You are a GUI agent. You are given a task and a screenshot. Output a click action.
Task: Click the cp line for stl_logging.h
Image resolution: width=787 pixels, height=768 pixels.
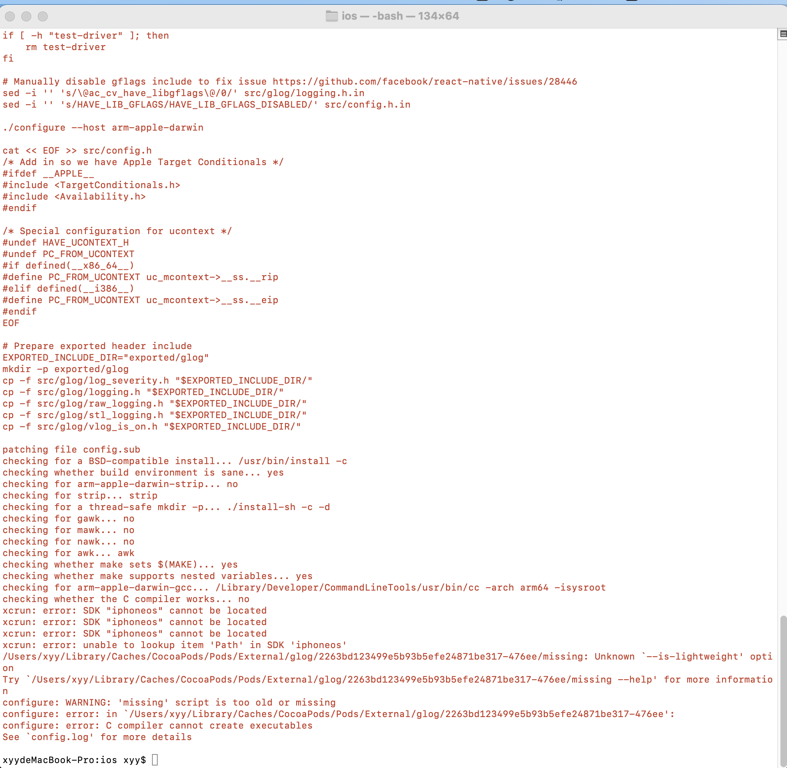155,415
